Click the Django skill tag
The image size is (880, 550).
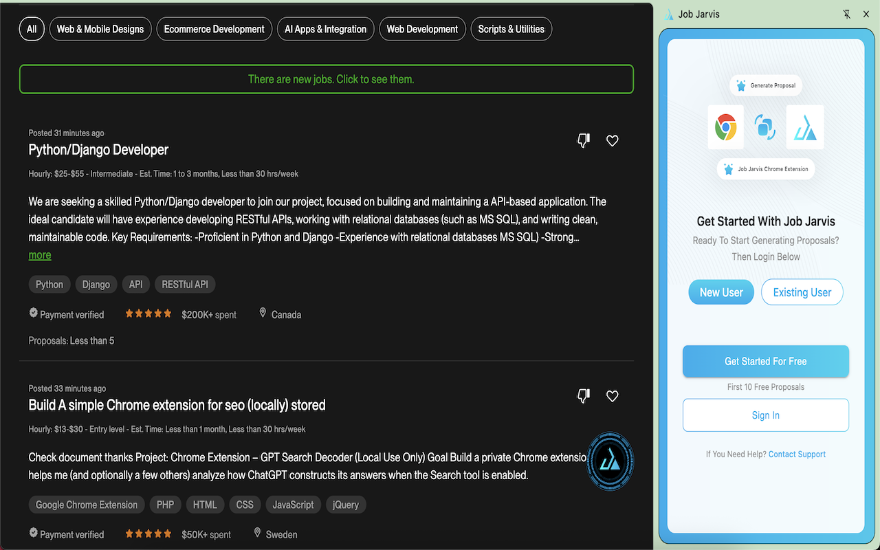click(x=96, y=285)
